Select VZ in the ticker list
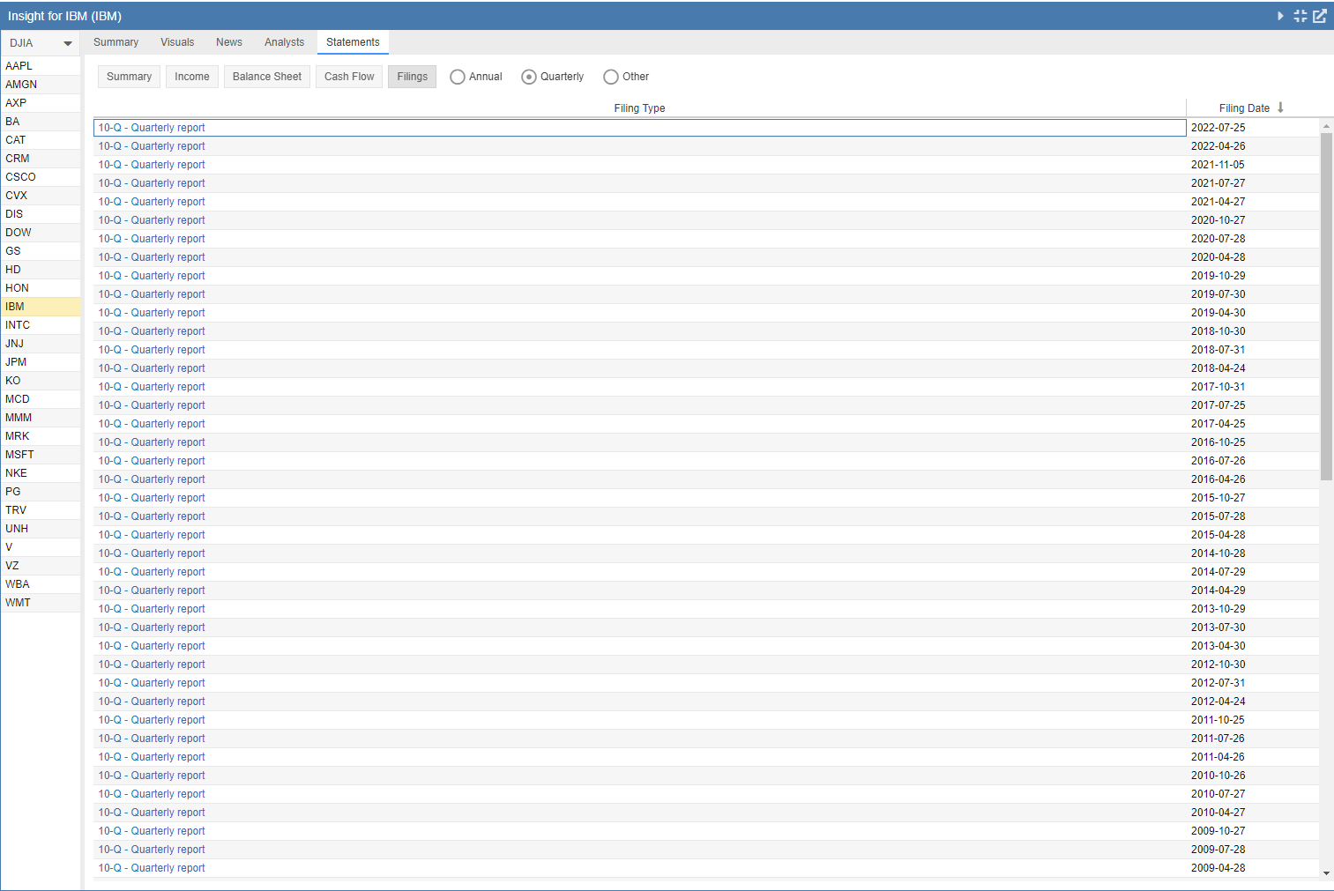Viewport: 1334px width, 891px height. [x=41, y=566]
